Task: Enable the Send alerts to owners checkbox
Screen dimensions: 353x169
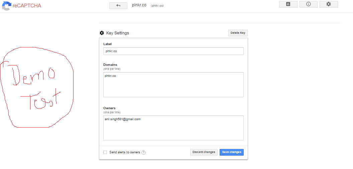Action: pos(105,152)
